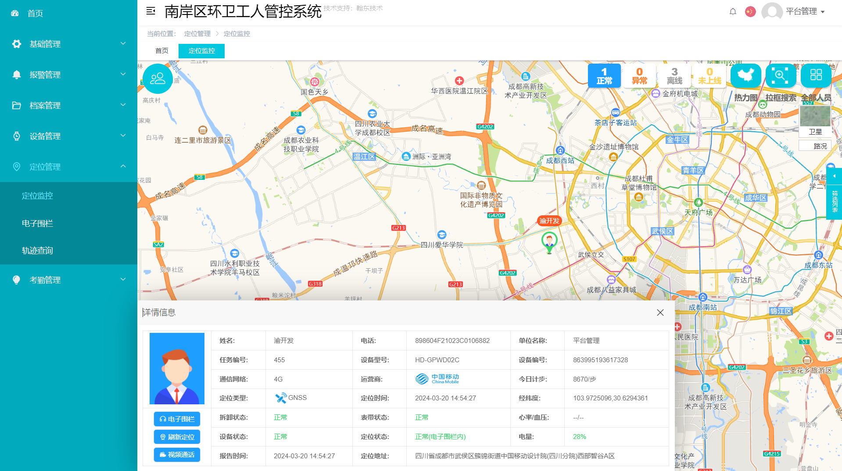Screen dimensions: 842x471
Task: Click the 金沙遗址博物馆 museum marker
Action: point(613,157)
